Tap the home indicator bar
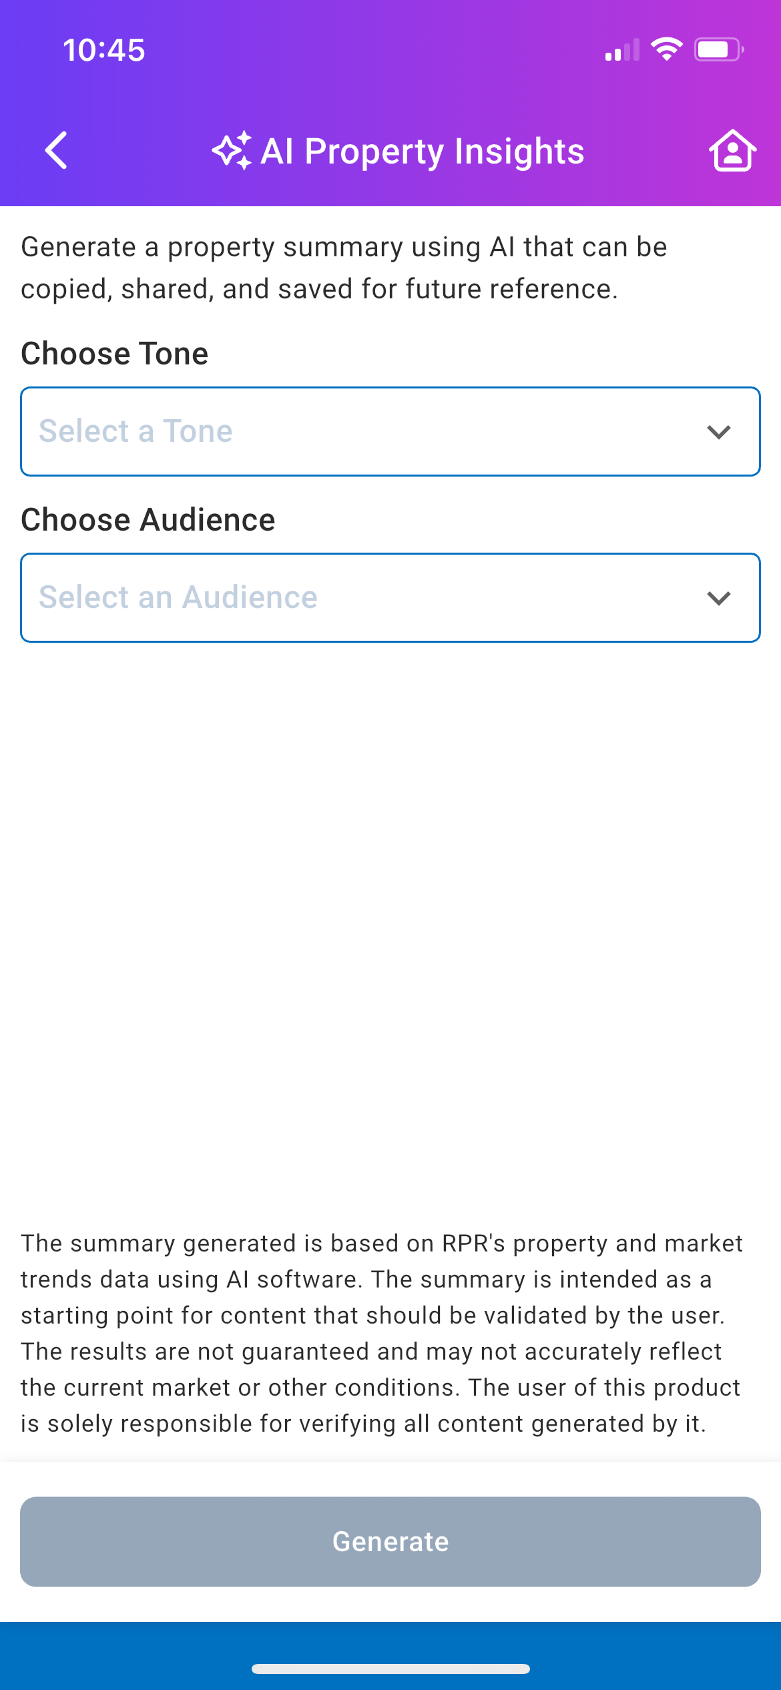This screenshot has width=781, height=1690. (390, 1669)
